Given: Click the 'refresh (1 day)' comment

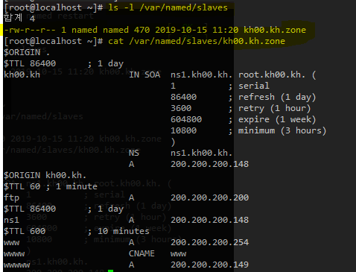Looking at the screenshot, I should pyautogui.click(x=277, y=97).
